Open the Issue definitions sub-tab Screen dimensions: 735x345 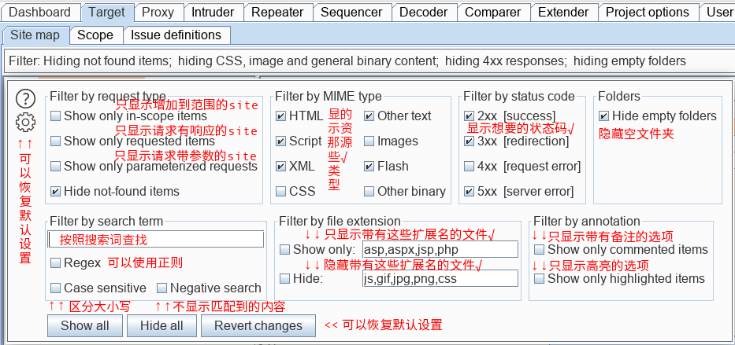[x=176, y=35]
